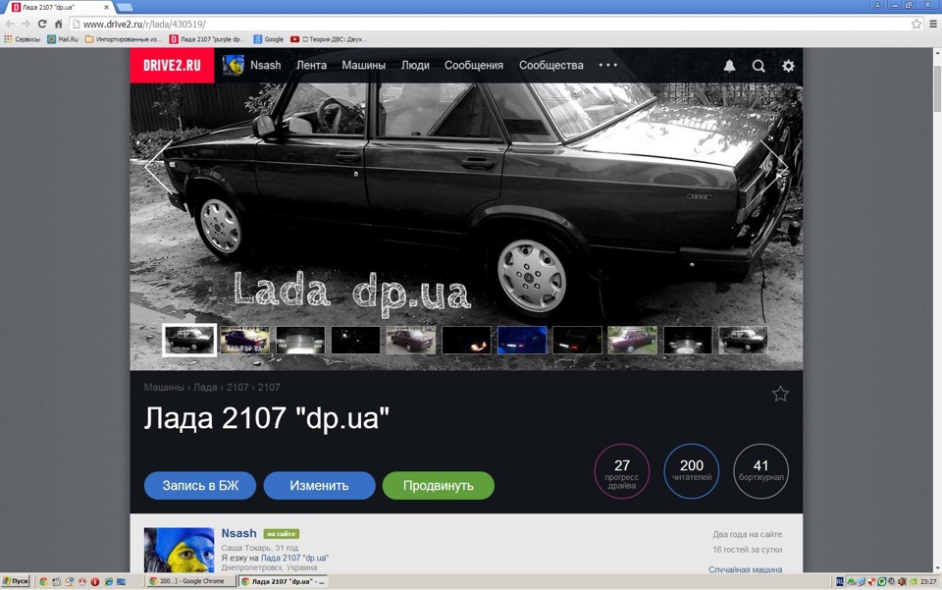Select the last thumbnail in gallery strip
The image size is (942, 590).
point(743,340)
